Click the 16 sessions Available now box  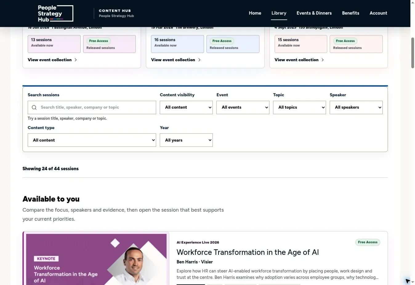(177, 44)
